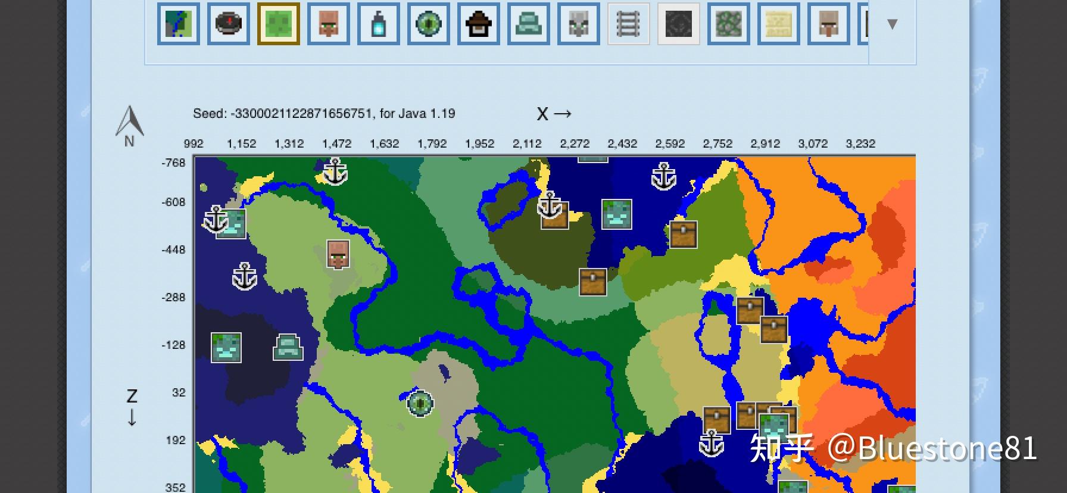Image resolution: width=1067 pixels, height=493 pixels.
Task: Toggle the Biomes map layer icon
Action: click(x=179, y=24)
